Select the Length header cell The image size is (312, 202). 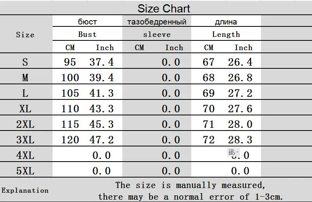(x=226, y=35)
